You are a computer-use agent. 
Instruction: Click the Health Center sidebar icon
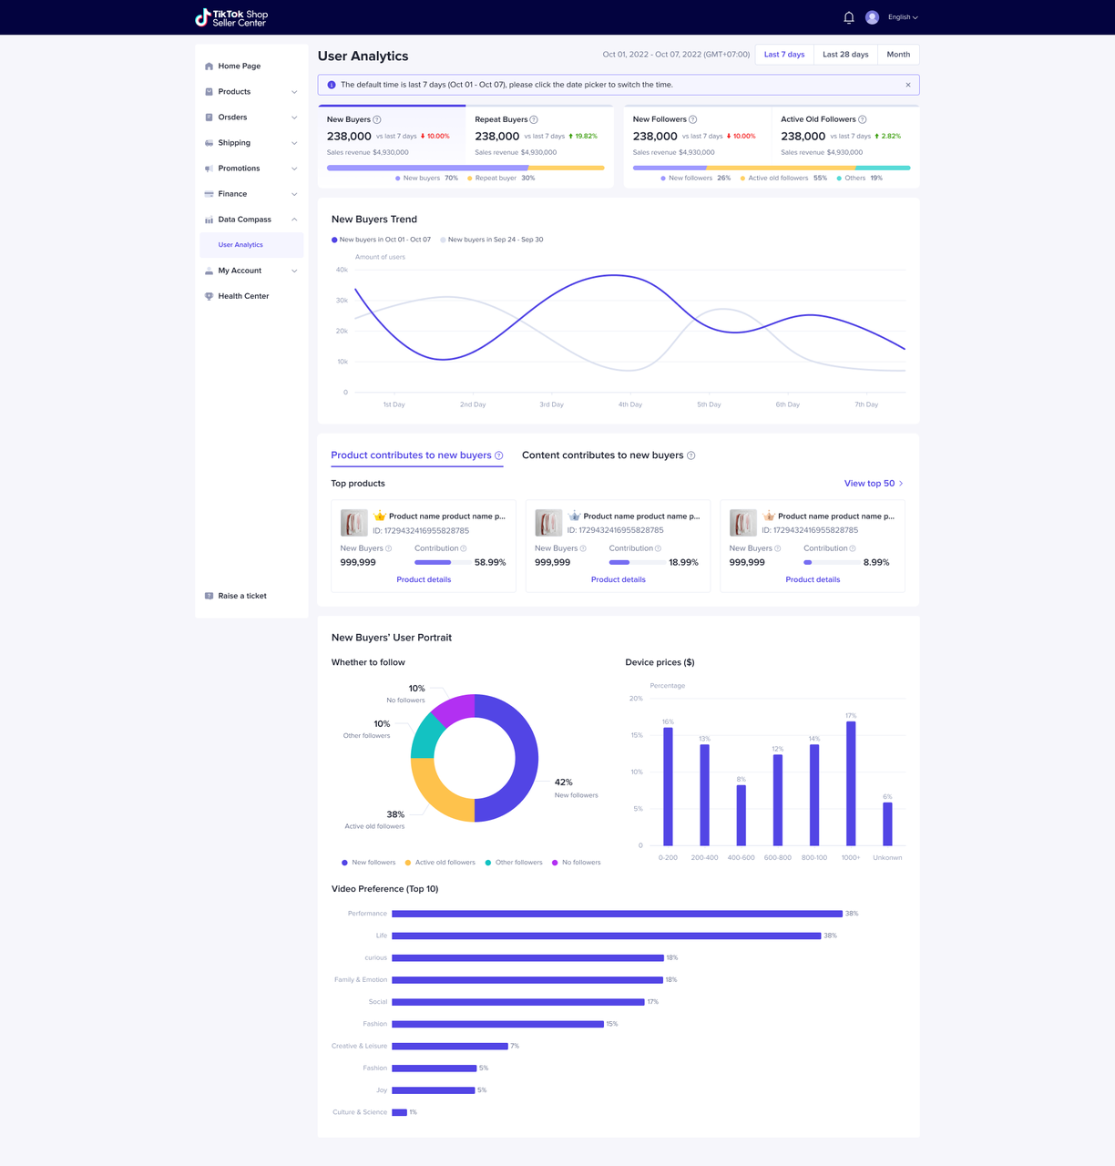[209, 296]
